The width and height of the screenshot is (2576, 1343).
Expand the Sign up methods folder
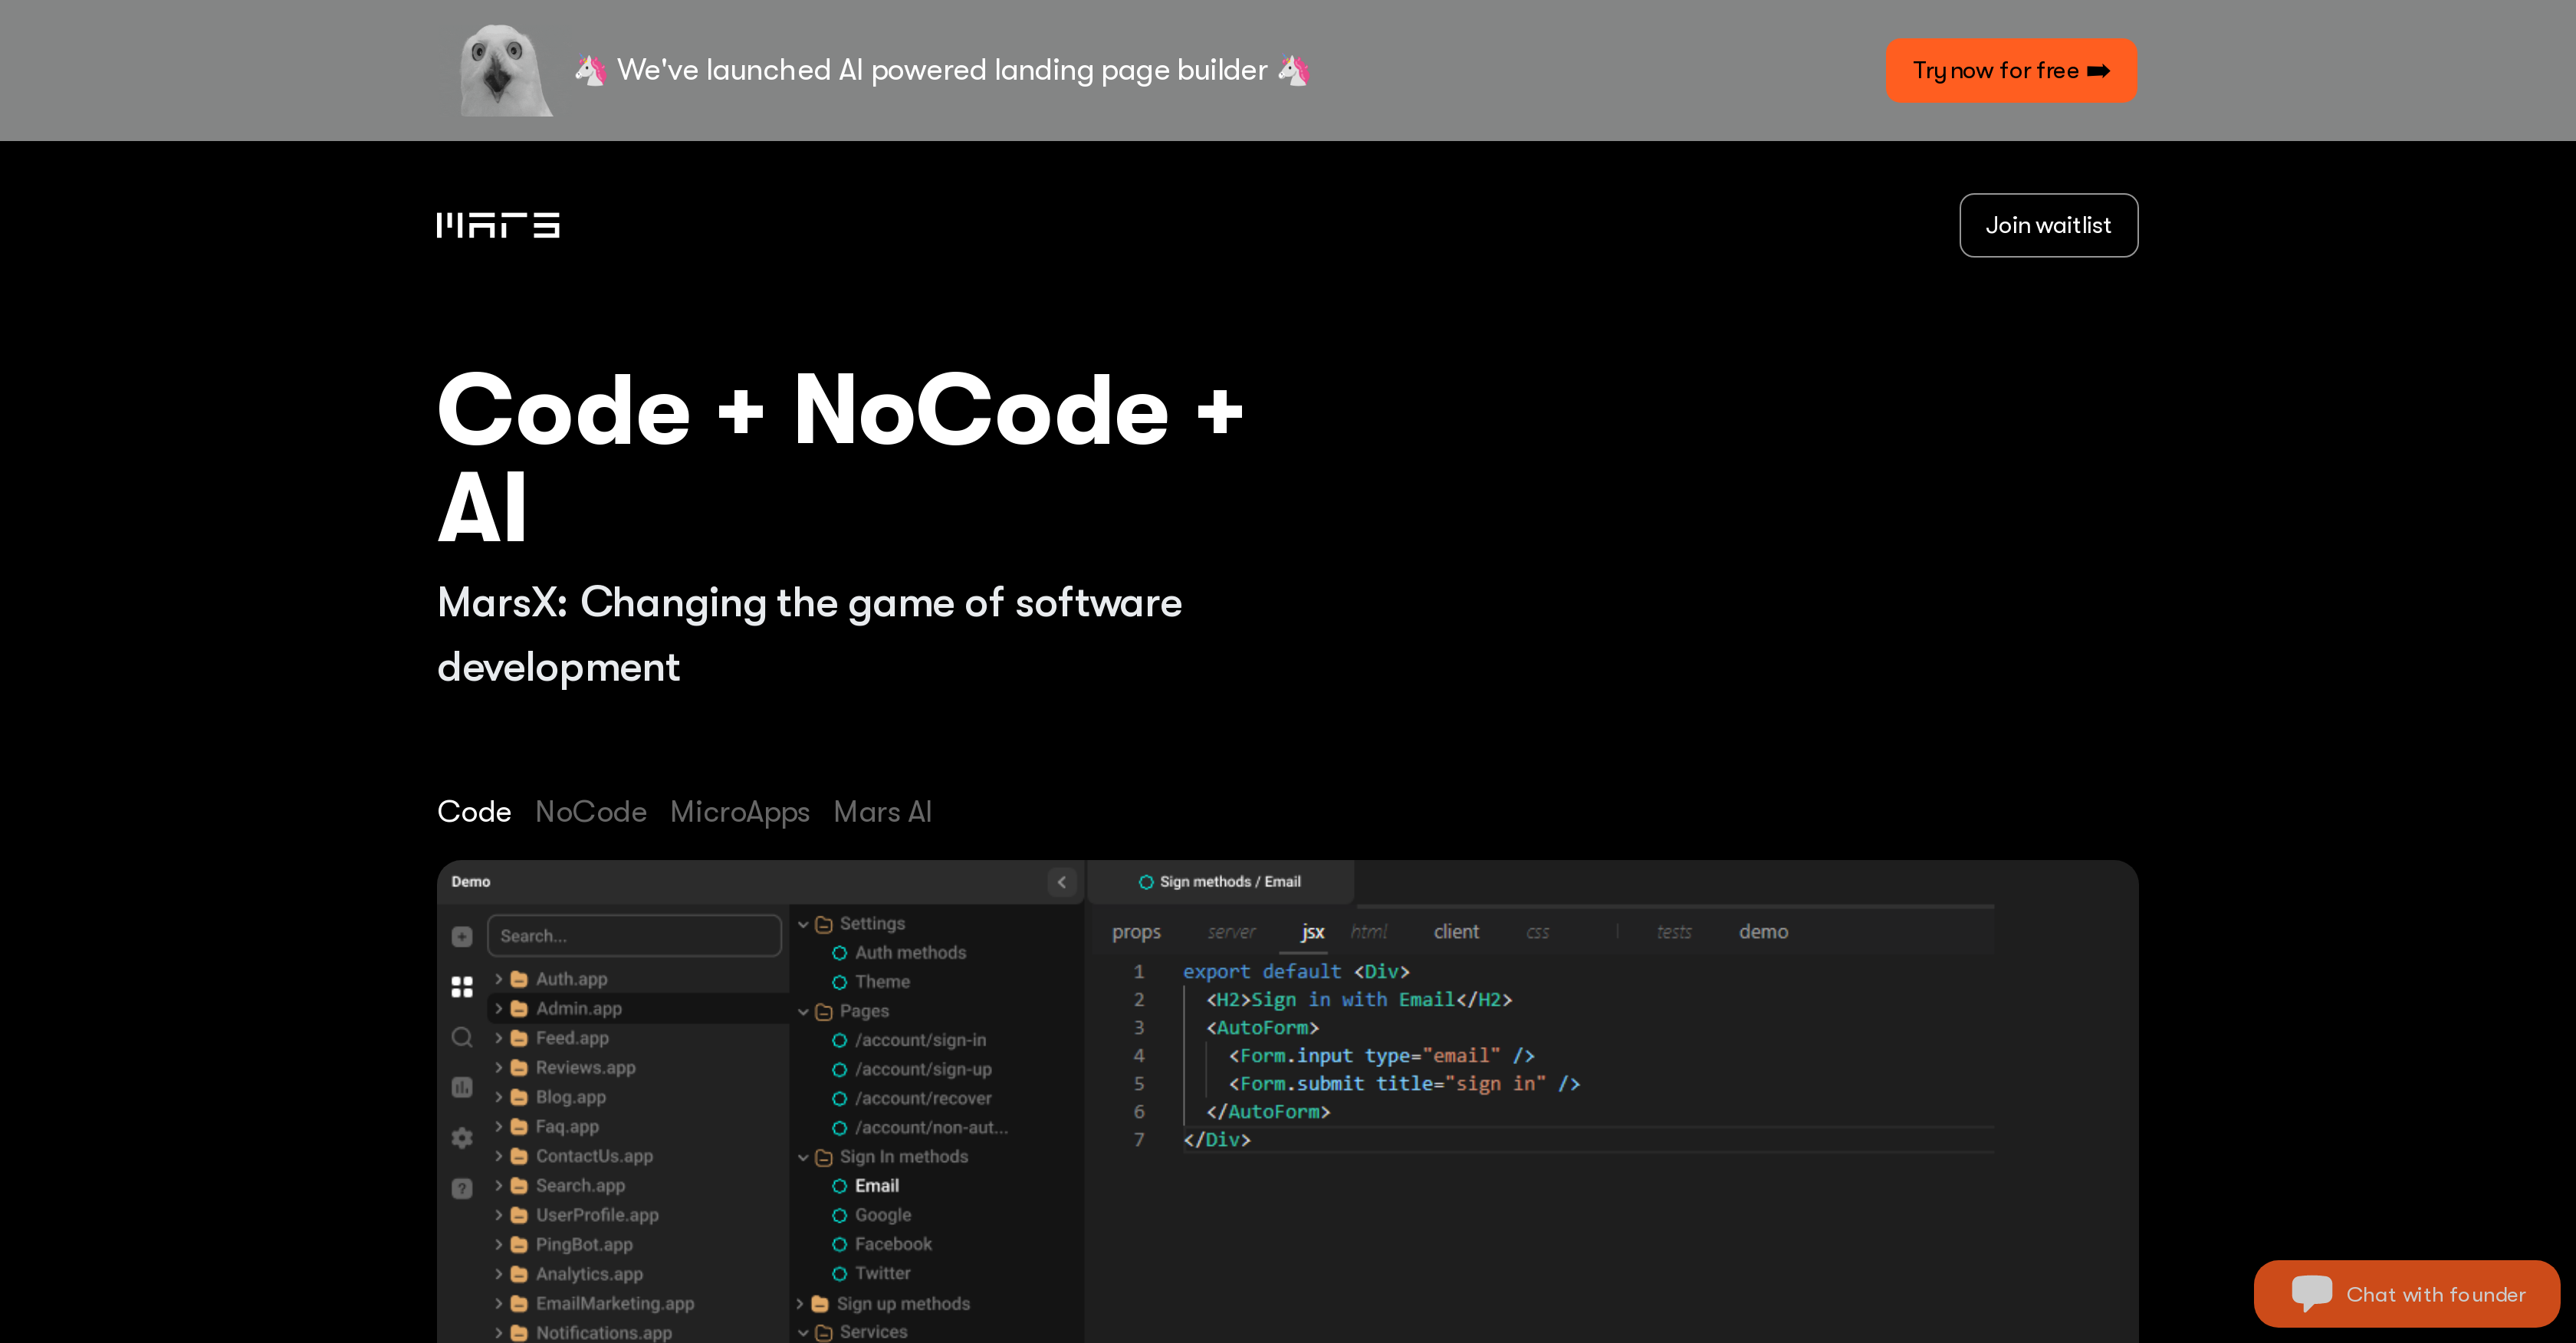tap(800, 1304)
